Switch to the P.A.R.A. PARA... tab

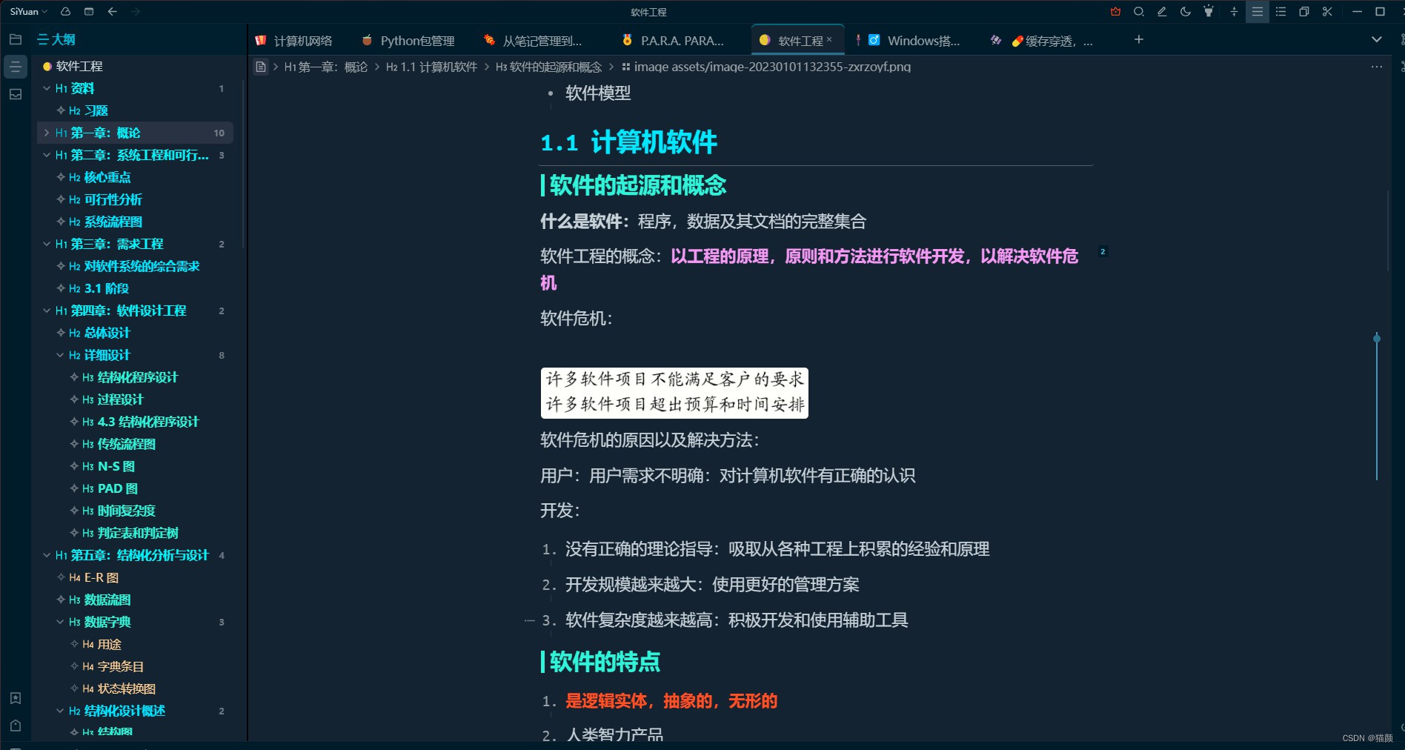coord(673,40)
